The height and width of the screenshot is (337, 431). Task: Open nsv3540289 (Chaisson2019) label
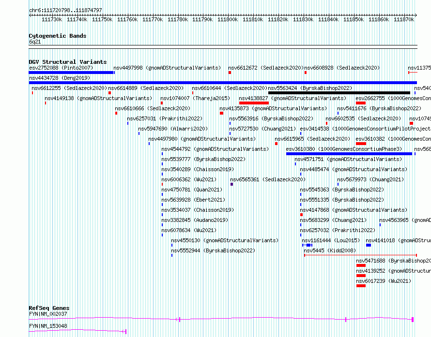(x=198, y=169)
